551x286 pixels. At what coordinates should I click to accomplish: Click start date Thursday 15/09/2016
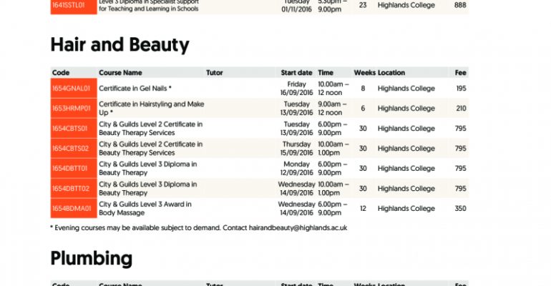pyautogui.click(x=296, y=149)
